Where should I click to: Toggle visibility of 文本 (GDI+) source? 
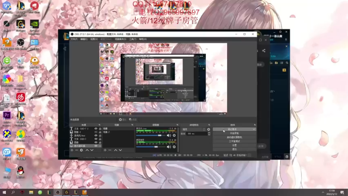(x=96, y=139)
